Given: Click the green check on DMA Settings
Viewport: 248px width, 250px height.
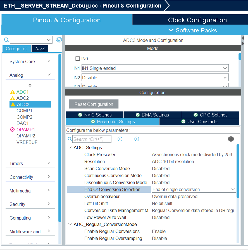Looking at the screenshot, I should click(x=138, y=115).
